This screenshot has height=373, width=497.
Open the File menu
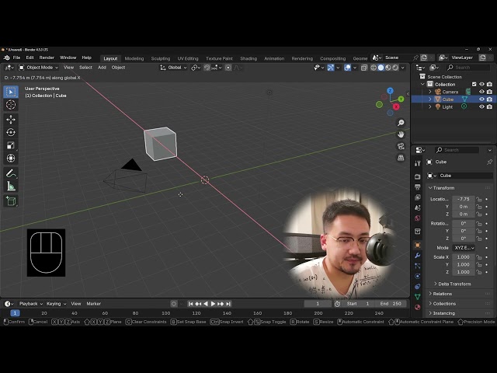click(16, 58)
